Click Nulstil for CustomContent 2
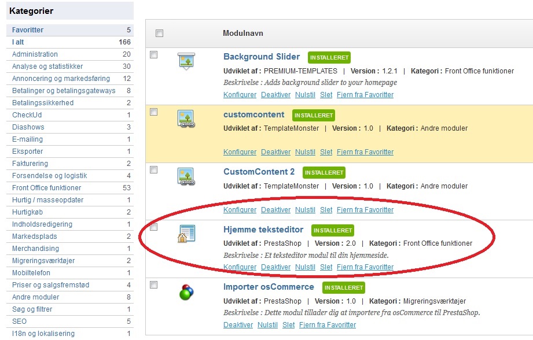Image resolution: width=533 pixels, height=340 pixels. coord(305,210)
